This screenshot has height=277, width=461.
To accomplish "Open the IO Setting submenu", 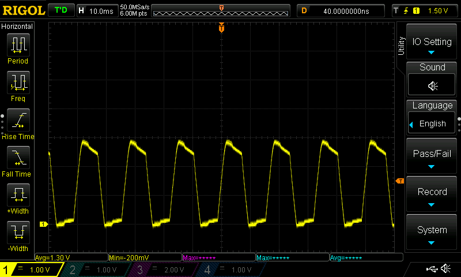I will click(432, 42).
